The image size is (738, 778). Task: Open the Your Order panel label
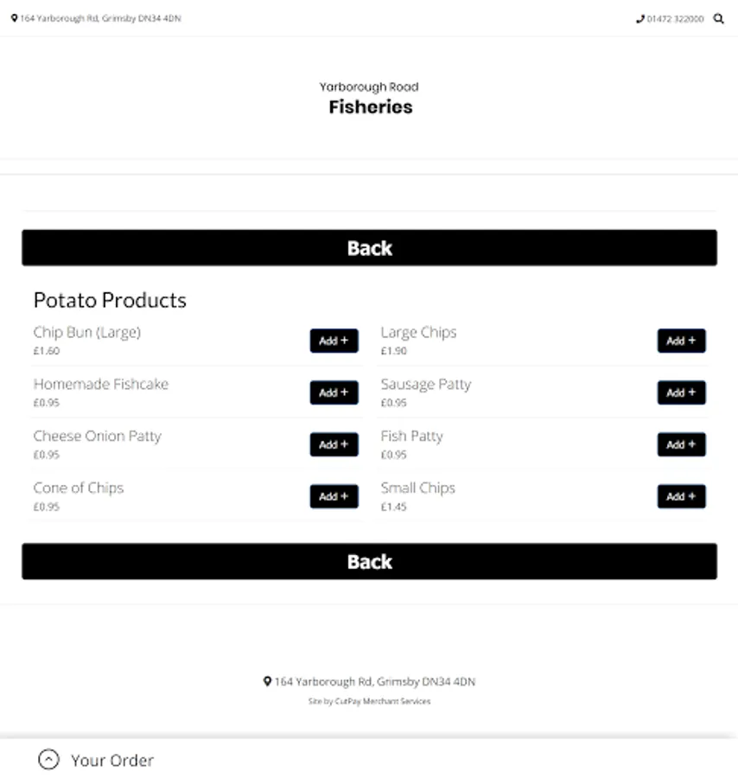(x=112, y=761)
